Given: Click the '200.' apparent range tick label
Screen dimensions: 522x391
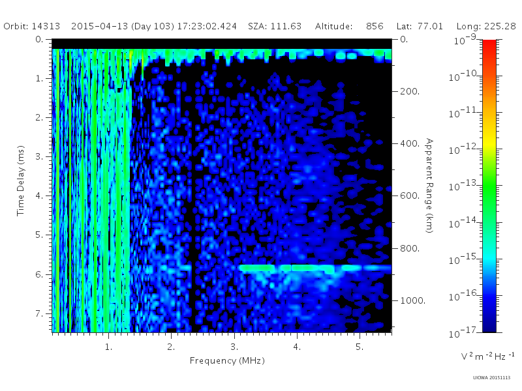Looking at the screenshot, I should point(410,91).
